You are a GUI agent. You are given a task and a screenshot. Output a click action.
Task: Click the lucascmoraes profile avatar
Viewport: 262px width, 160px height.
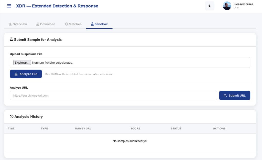coord(227,6)
